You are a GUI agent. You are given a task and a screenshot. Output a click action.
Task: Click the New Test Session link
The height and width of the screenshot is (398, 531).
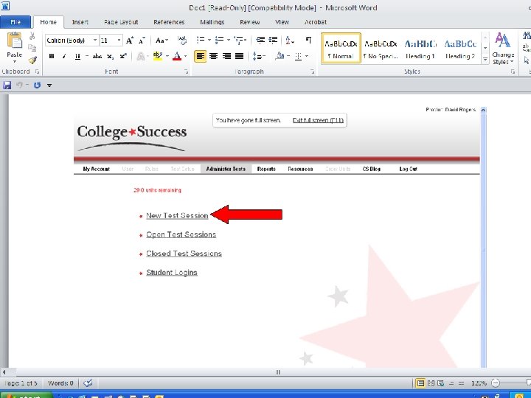tap(177, 215)
